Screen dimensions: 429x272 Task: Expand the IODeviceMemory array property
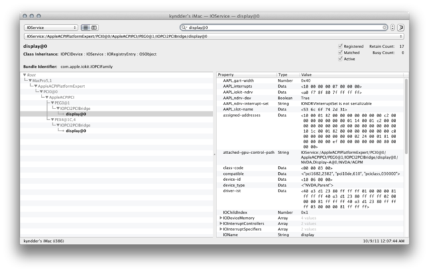221,218
